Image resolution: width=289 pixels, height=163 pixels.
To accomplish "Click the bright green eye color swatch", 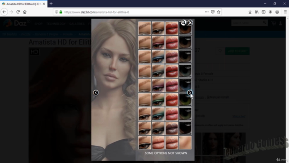I will 185,100.
